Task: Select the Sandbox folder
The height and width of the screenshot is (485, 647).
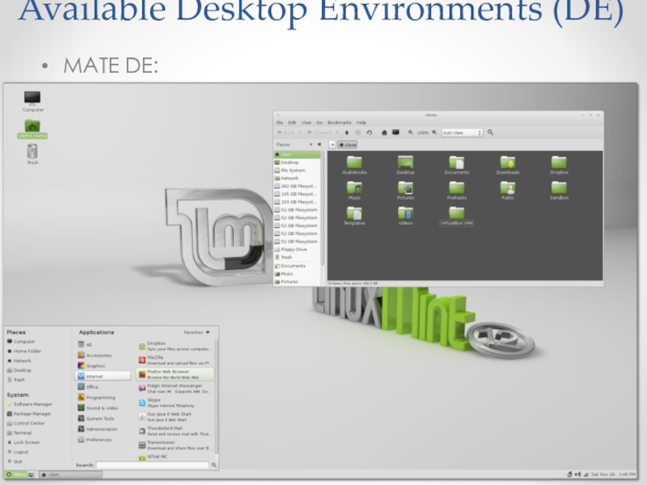Action: tap(559, 191)
